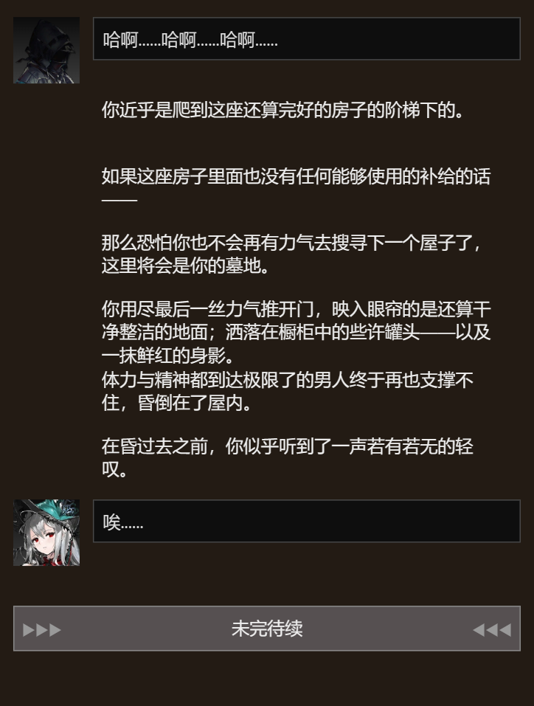Viewport: 534px width, 706px height.
Task: Select the 哈啊……哈啊…… dialogue box
Action: click(x=307, y=38)
